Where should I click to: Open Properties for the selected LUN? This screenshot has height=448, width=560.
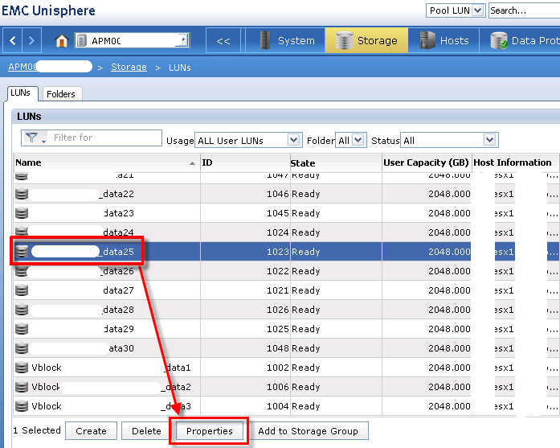pyautogui.click(x=209, y=431)
